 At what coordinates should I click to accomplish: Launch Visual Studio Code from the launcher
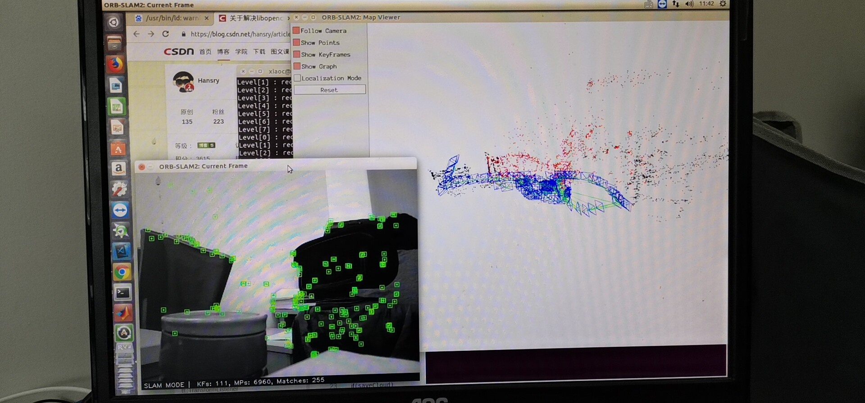click(121, 251)
